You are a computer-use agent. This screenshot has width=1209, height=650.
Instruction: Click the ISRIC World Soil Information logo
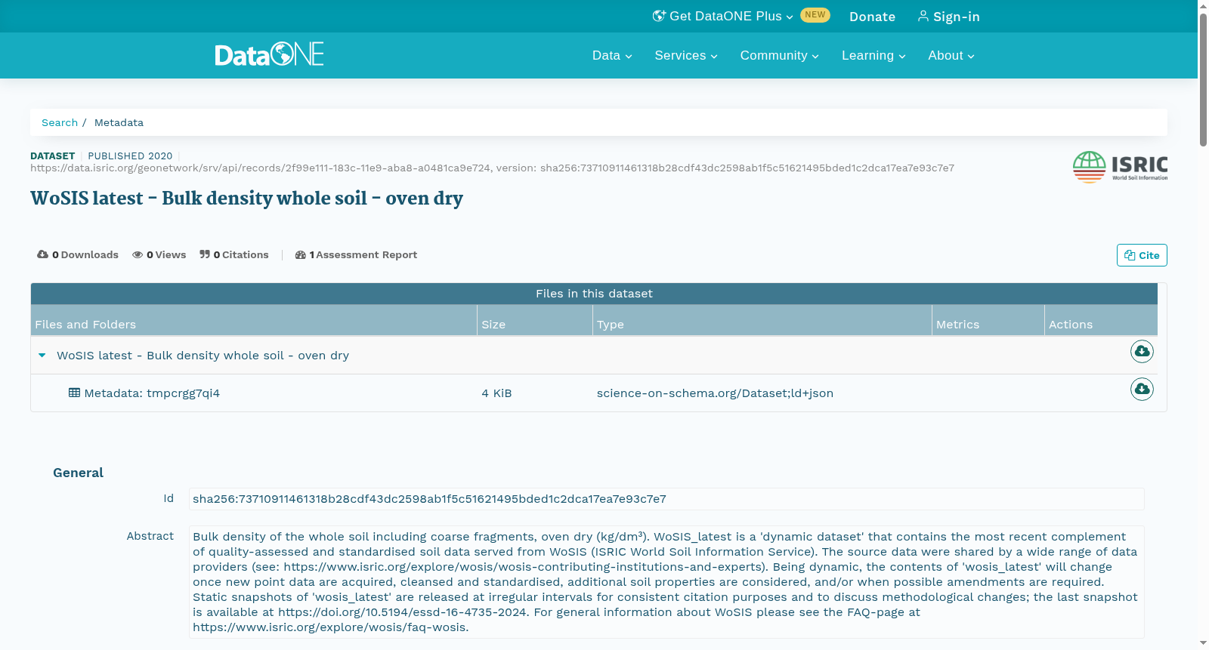pyautogui.click(x=1120, y=167)
